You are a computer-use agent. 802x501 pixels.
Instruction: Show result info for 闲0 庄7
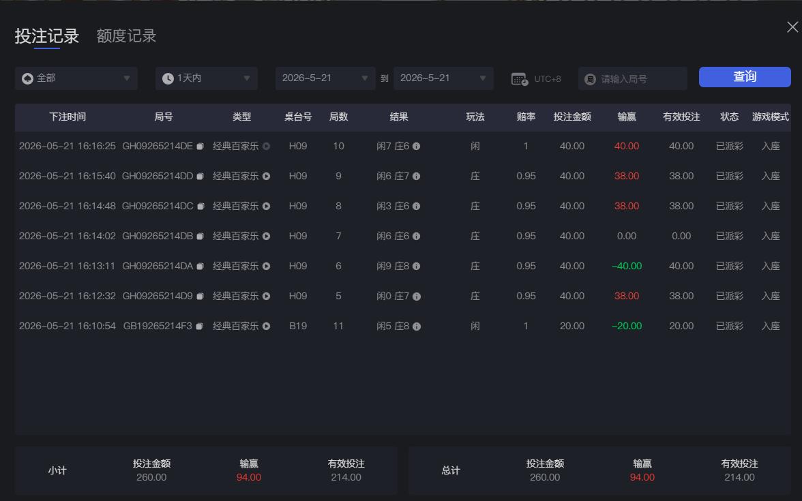[x=417, y=297]
